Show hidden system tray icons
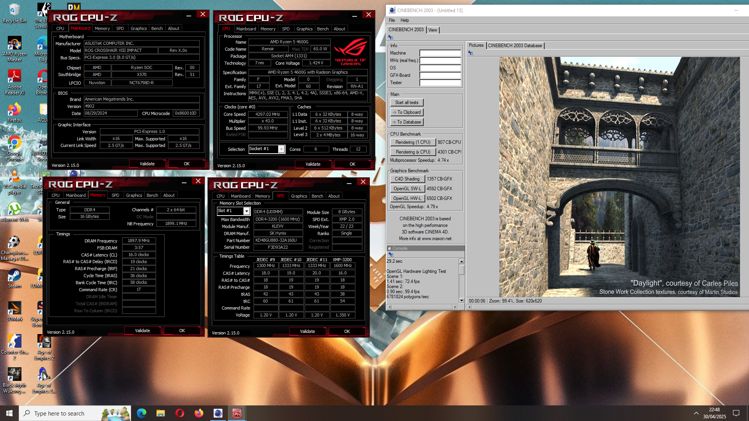The height and width of the screenshot is (421, 749). point(696,413)
